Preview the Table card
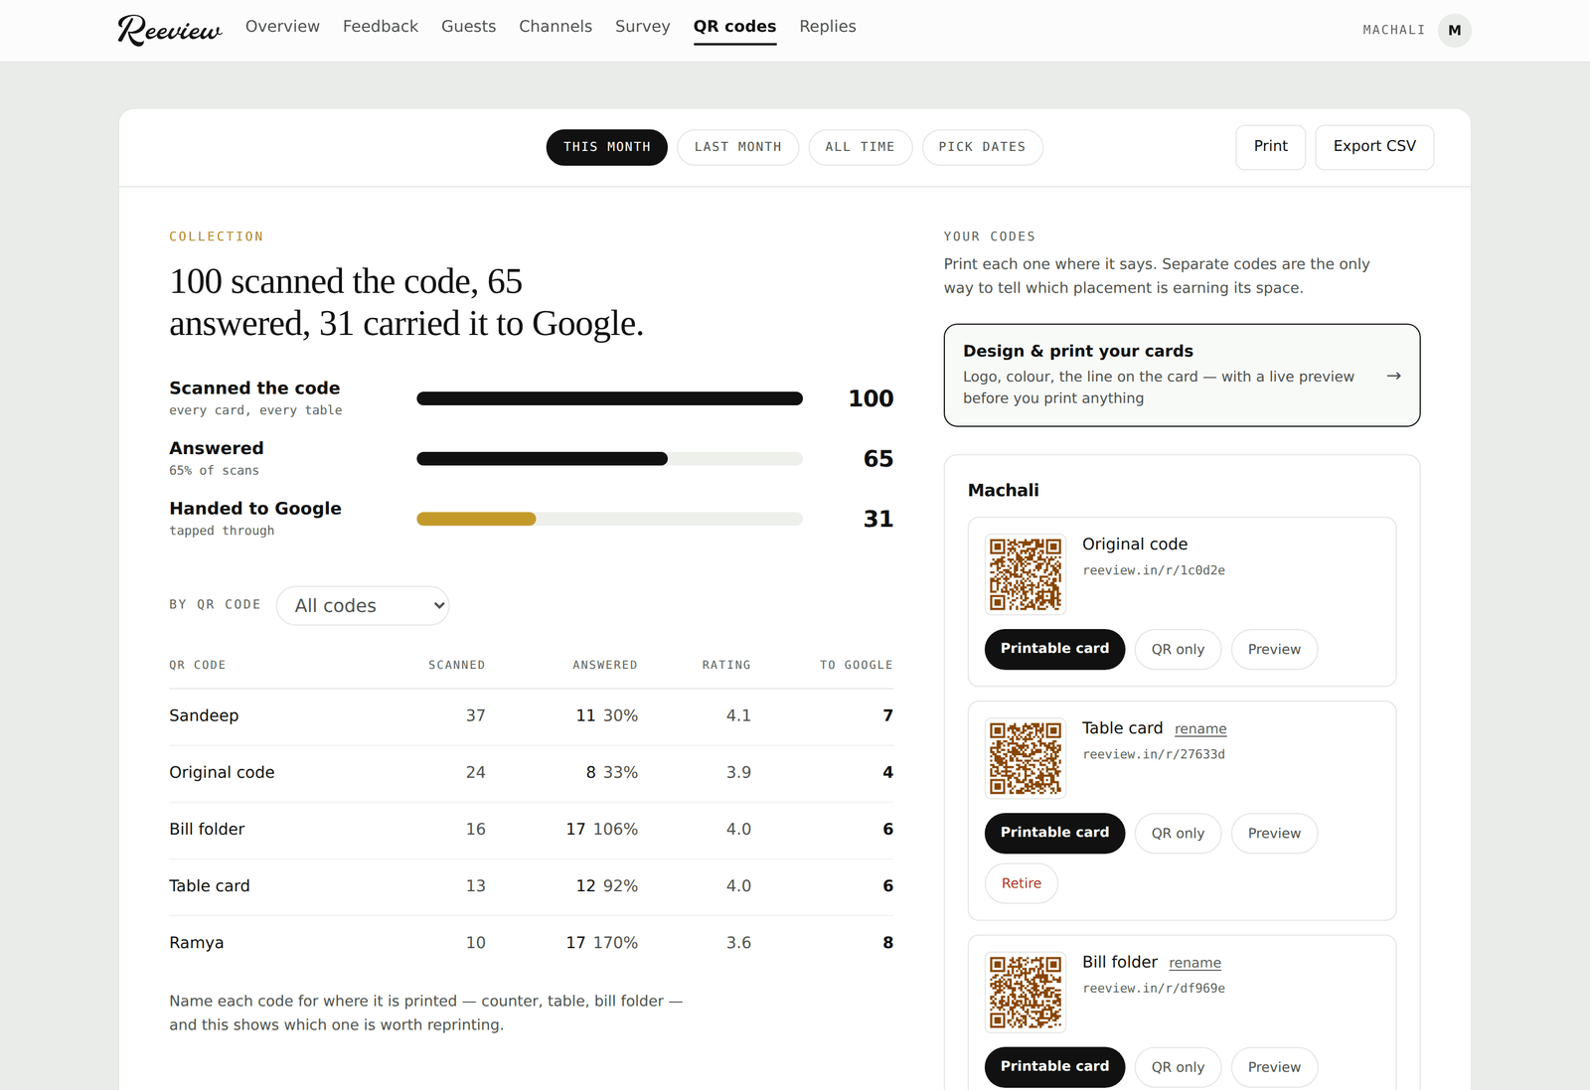Image resolution: width=1590 pixels, height=1090 pixels. (x=1274, y=834)
